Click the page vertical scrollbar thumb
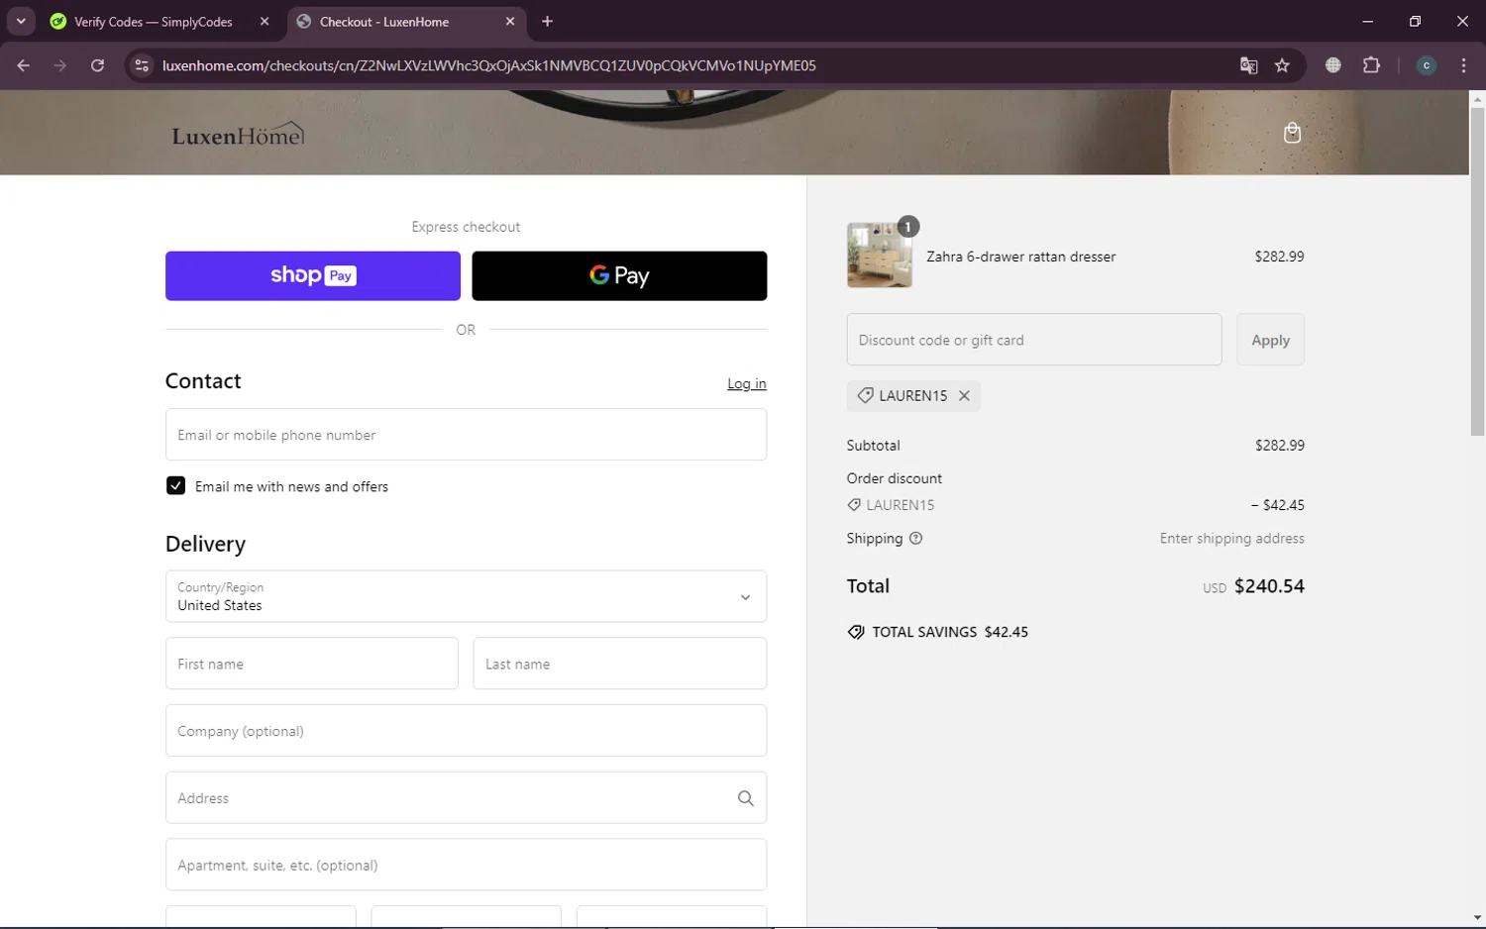Viewport: 1486px width, 929px height. [x=1477, y=270]
